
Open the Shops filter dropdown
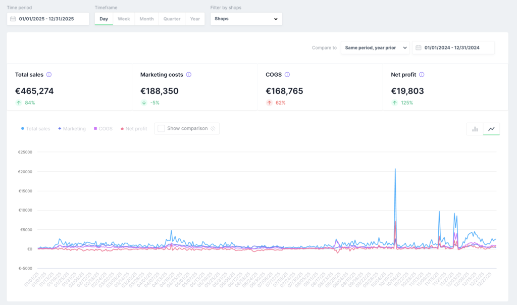[x=246, y=19]
